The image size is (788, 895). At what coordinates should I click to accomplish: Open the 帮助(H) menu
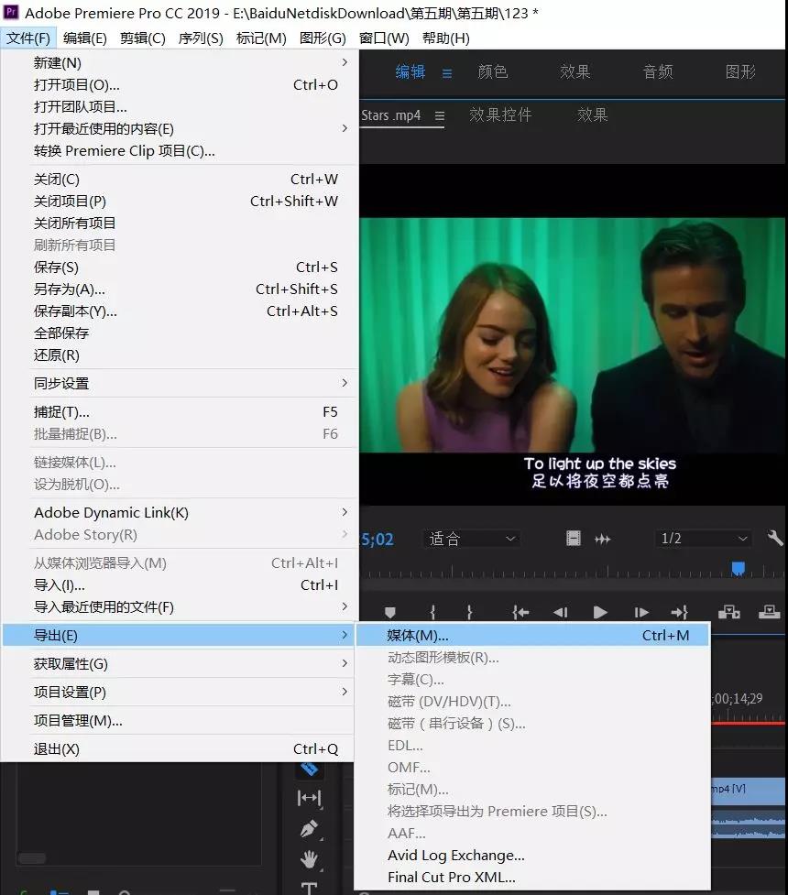(446, 38)
